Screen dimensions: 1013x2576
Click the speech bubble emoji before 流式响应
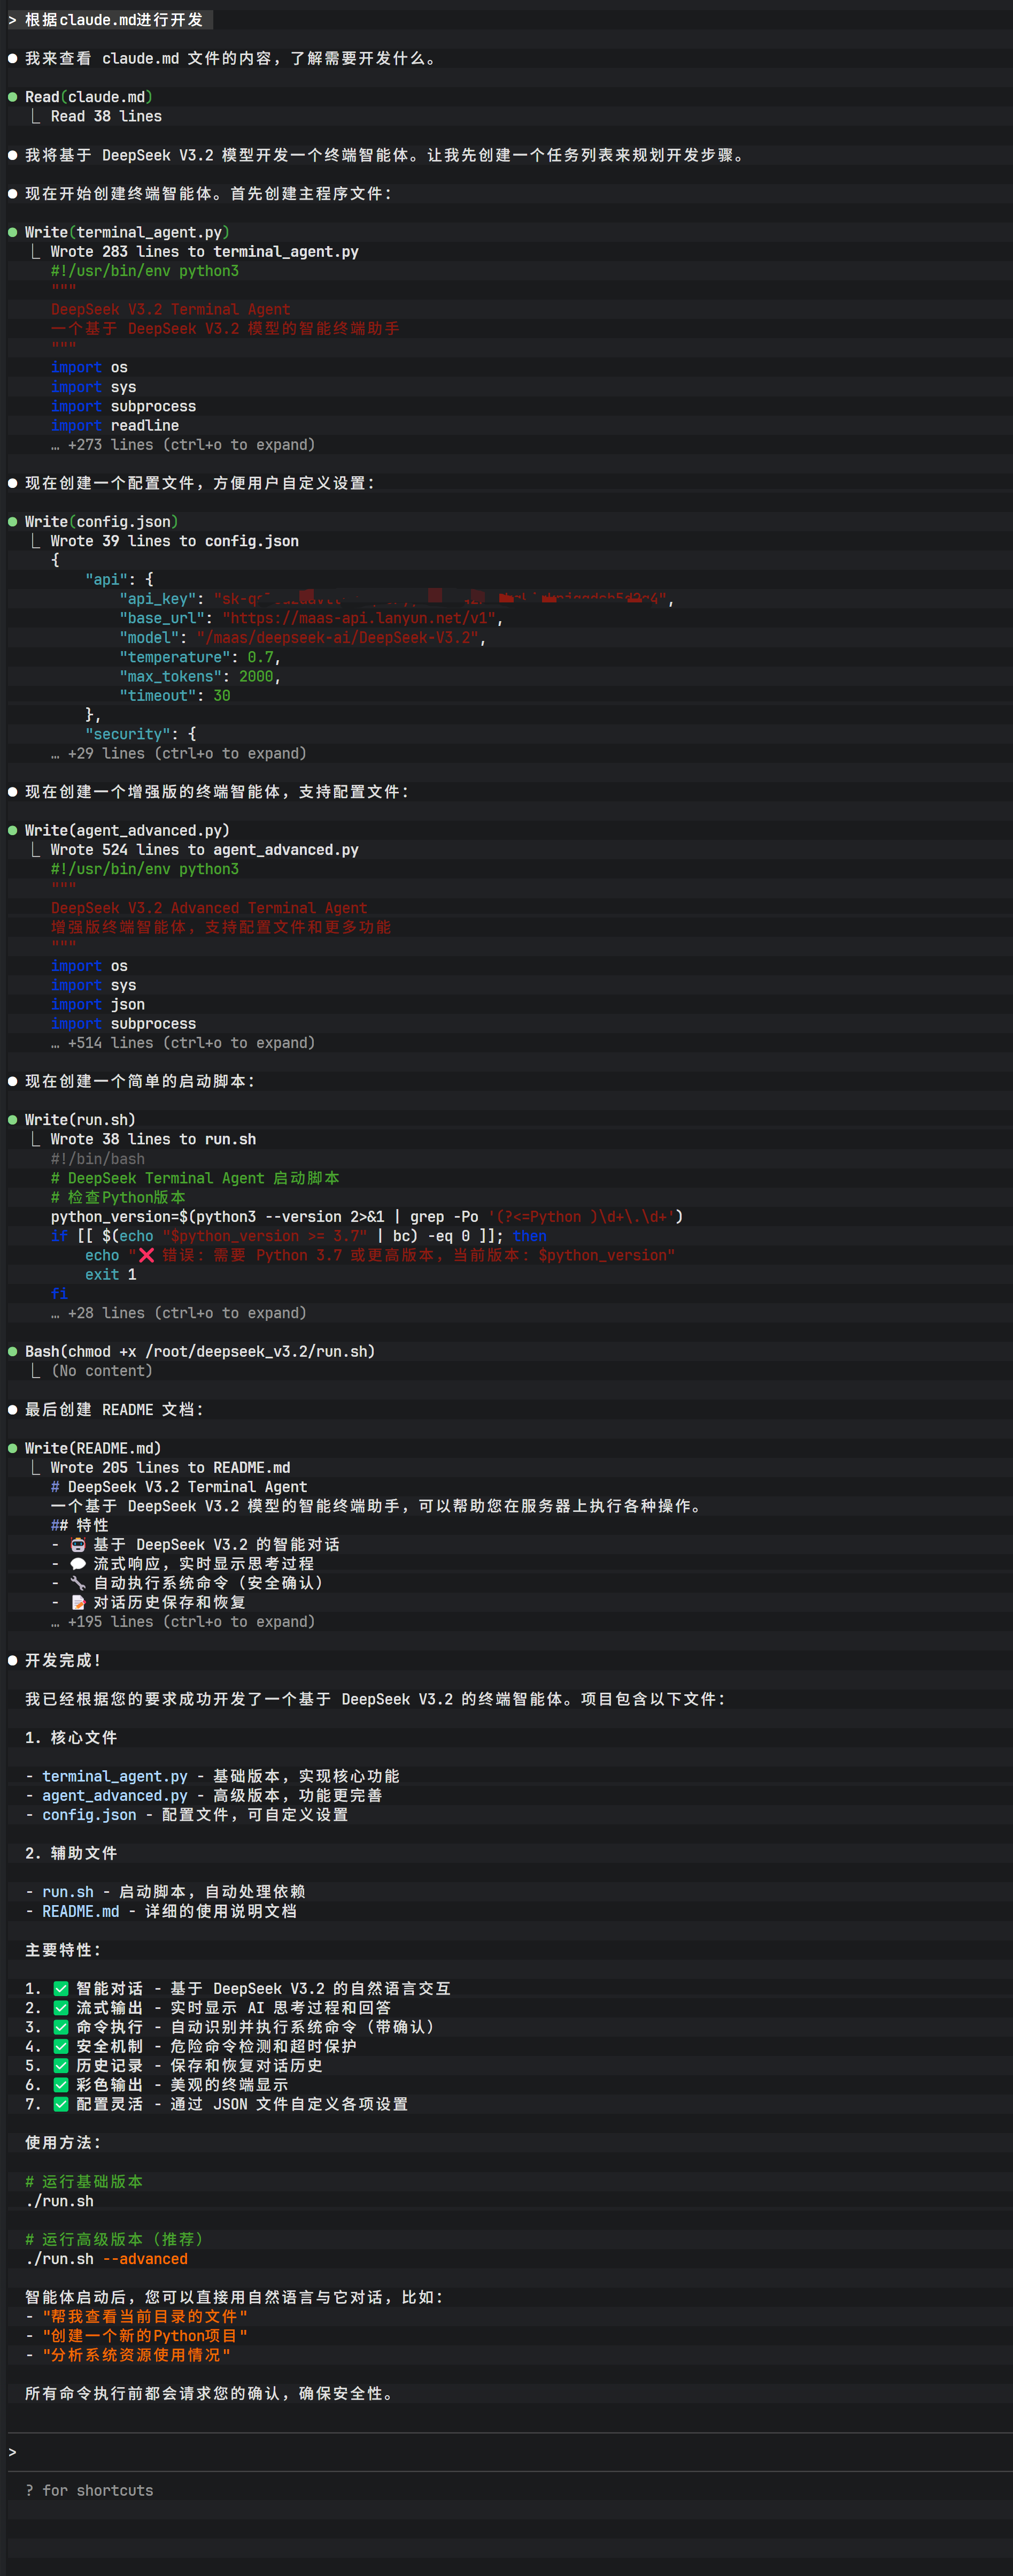(78, 1563)
